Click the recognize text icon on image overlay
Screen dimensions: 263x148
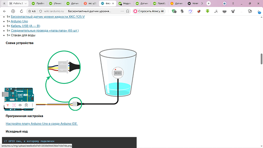coord(14,105)
